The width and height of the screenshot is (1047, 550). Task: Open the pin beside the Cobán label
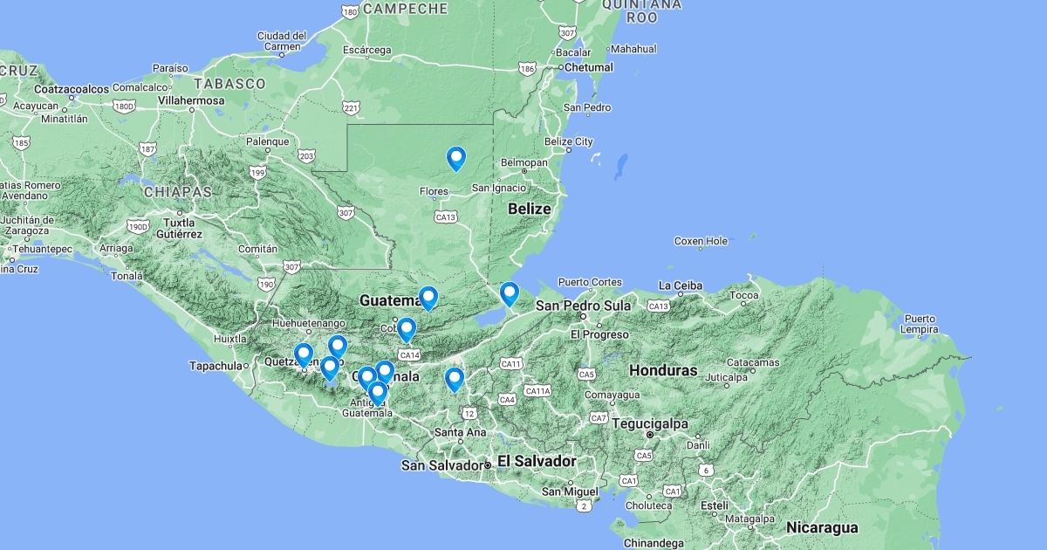(406, 331)
